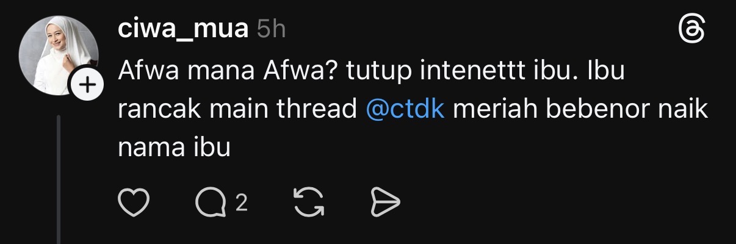Open the ciwa_mua username link

point(182,29)
